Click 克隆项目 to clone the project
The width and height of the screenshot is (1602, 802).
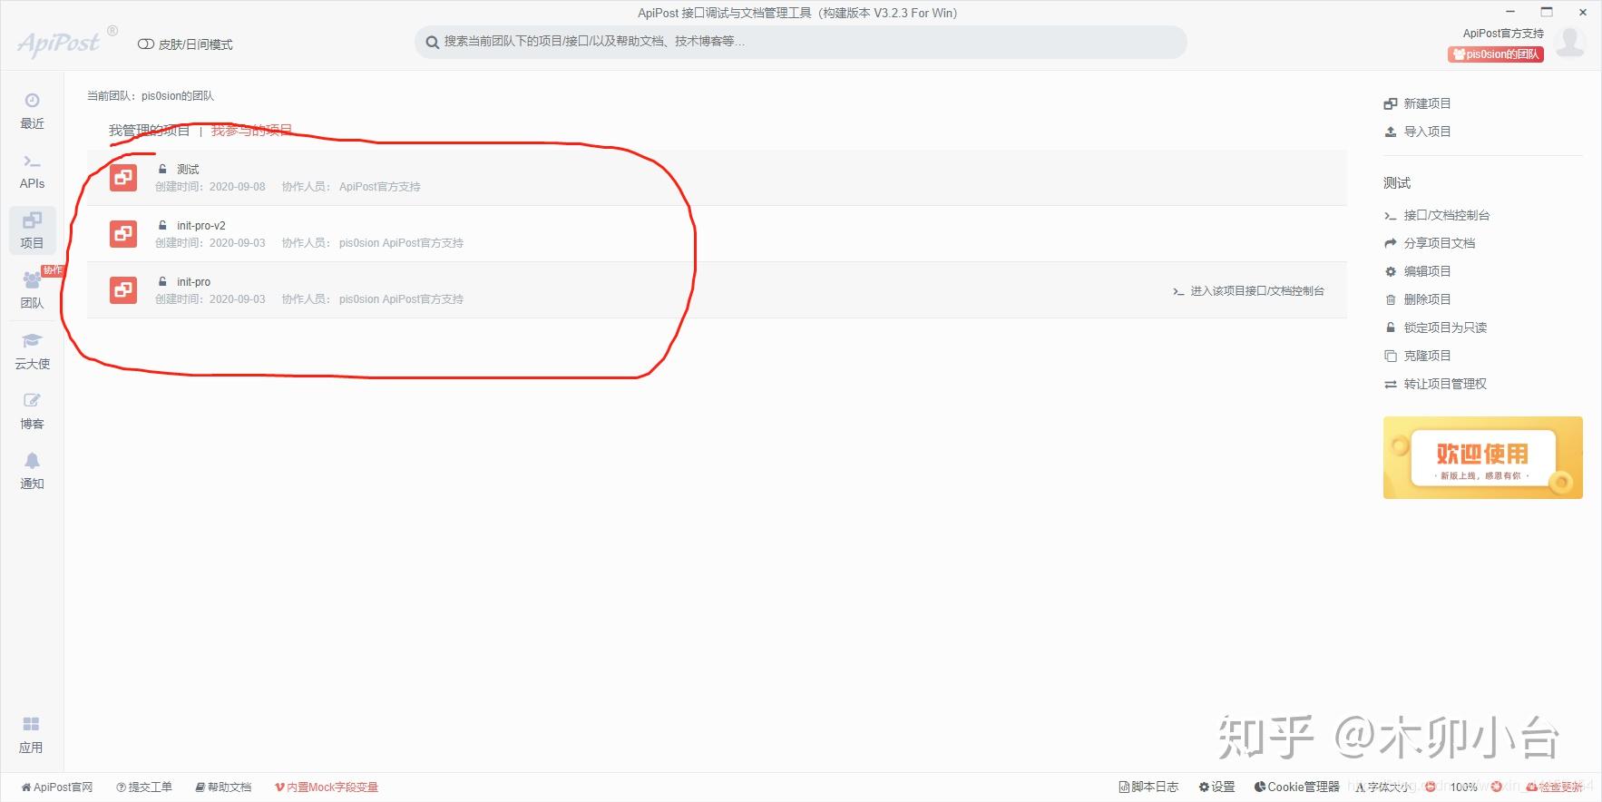pyautogui.click(x=1417, y=356)
